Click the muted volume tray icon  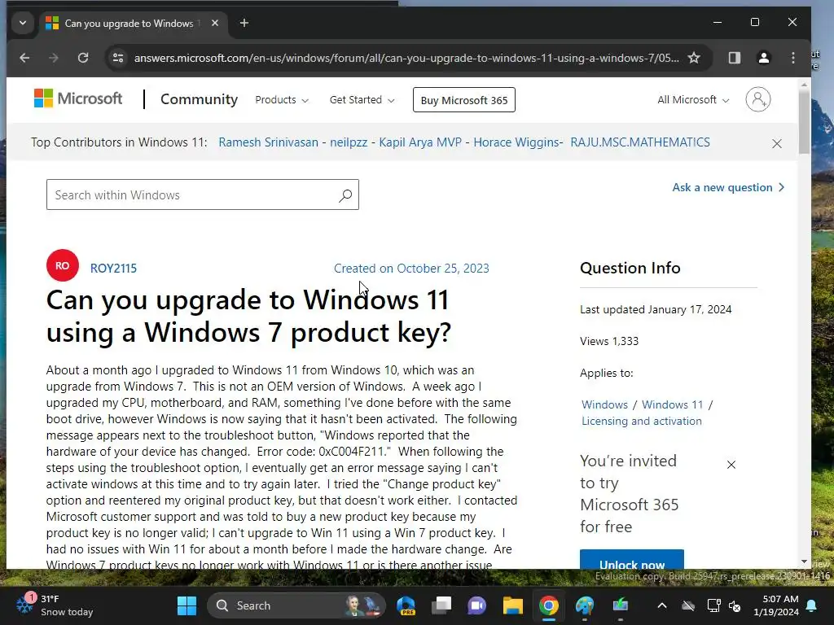point(735,605)
